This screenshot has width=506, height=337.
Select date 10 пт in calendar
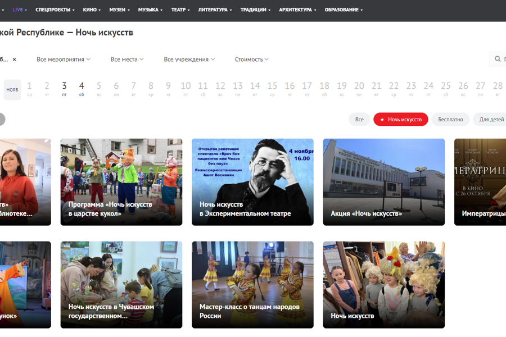pyautogui.click(x=186, y=89)
